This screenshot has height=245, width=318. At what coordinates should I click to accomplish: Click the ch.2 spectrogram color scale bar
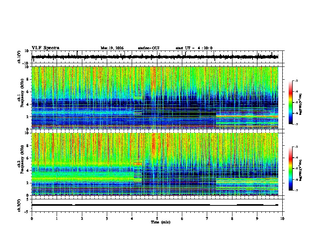pyautogui.click(x=290, y=169)
